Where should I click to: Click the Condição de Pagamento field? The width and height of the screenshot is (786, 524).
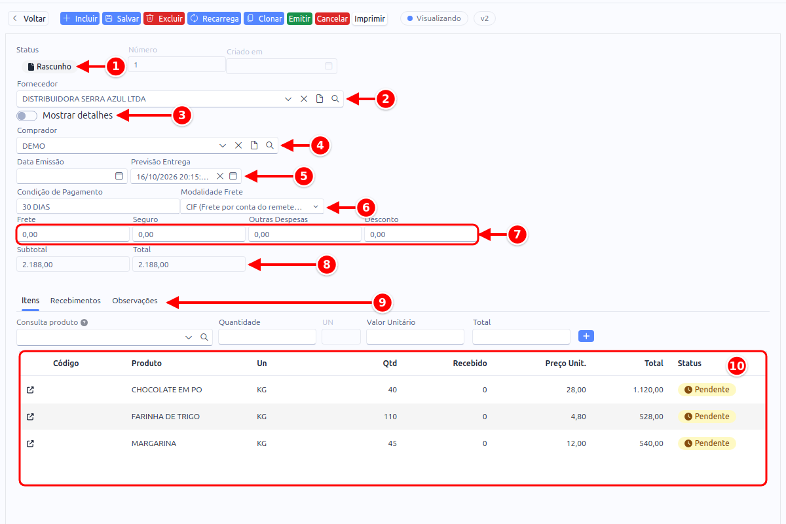(97, 206)
